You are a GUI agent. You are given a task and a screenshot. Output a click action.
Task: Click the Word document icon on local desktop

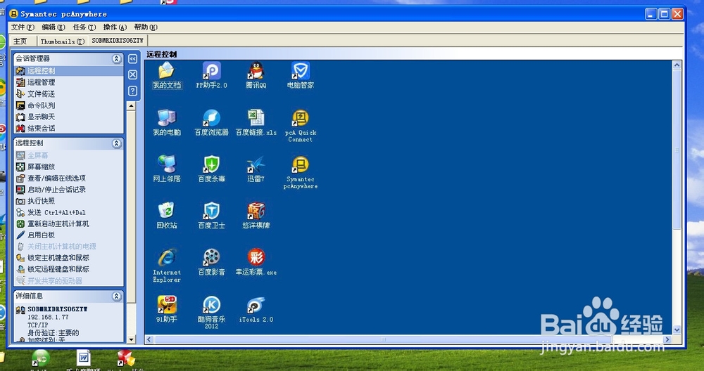[84, 358]
